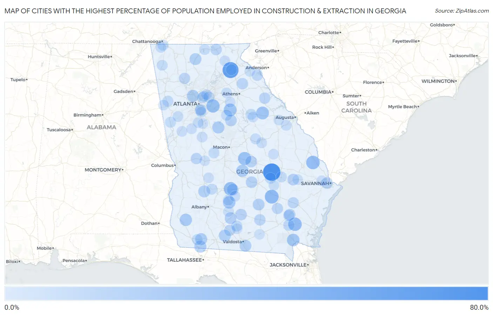Image resolution: width=493 pixels, height=315 pixels.
Task: Click the color gradient legend bar
Action: pos(246,294)
